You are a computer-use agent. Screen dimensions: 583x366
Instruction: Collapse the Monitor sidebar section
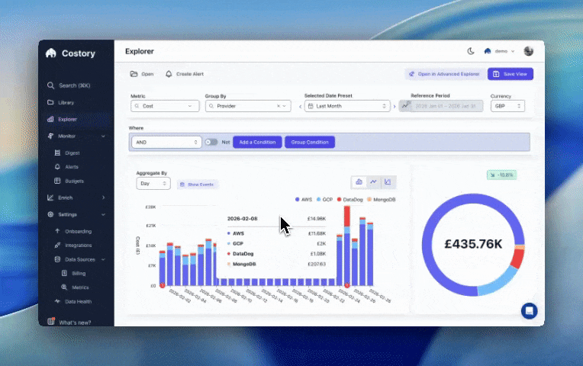(x=103, y=136)
